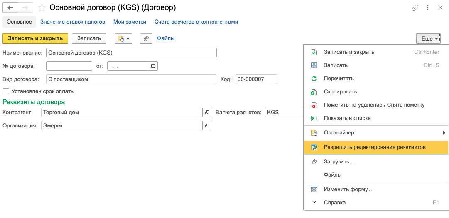Click the № договора input field
This screenshot has width=449, height=218.
(69, 66)
